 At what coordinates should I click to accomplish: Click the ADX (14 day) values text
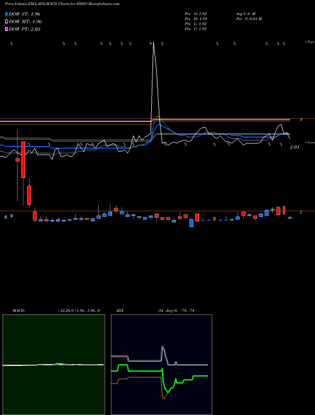(176, 311)
